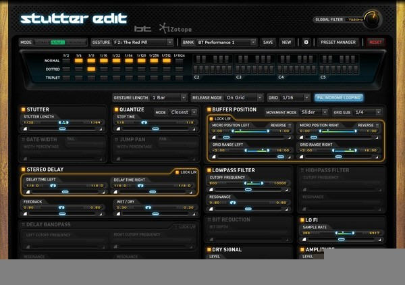Open the Gesture preset dropdown

[142, 42]
